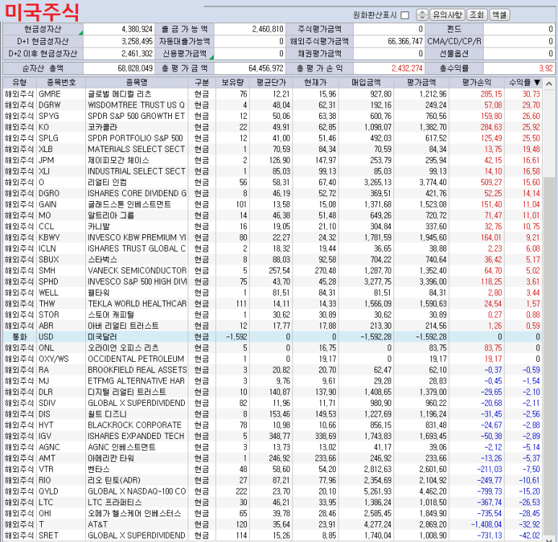The width and height of the screenshot is (558, 542).
Task: Sort by the 평가금액 column header
Action: coord(422,82)
